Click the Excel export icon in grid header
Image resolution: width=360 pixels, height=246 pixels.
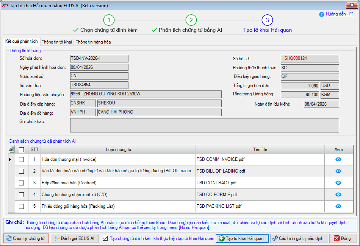[x=11, y=149]
